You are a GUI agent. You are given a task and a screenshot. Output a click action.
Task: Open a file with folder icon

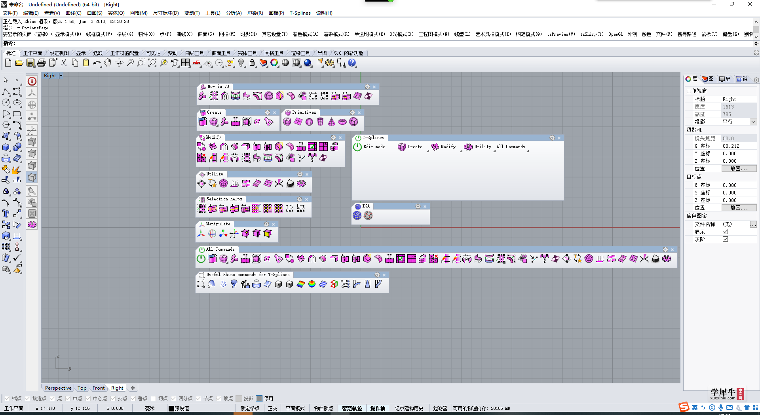pyautogui.click(x=19, y=63)
